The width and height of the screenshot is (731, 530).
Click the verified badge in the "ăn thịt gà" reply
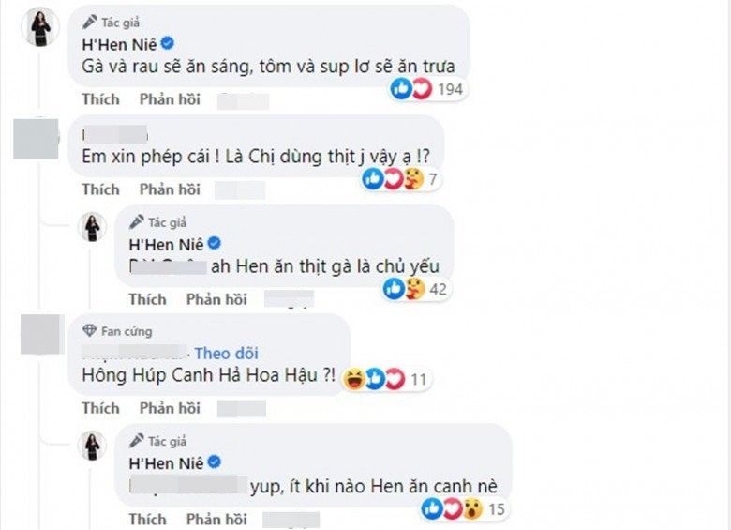click(x=215, y=244)
